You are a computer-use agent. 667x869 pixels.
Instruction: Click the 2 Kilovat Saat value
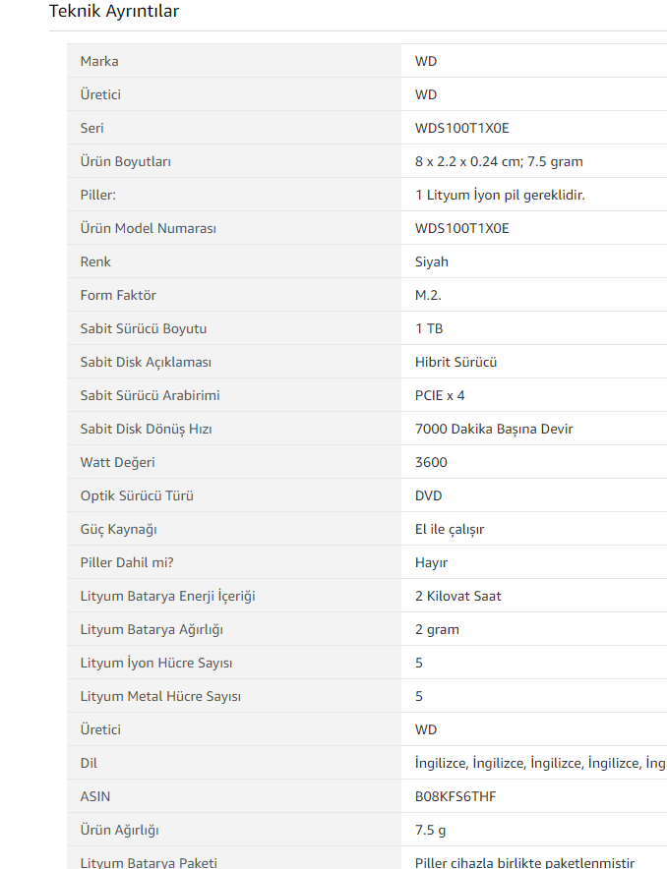pos(458,596)
